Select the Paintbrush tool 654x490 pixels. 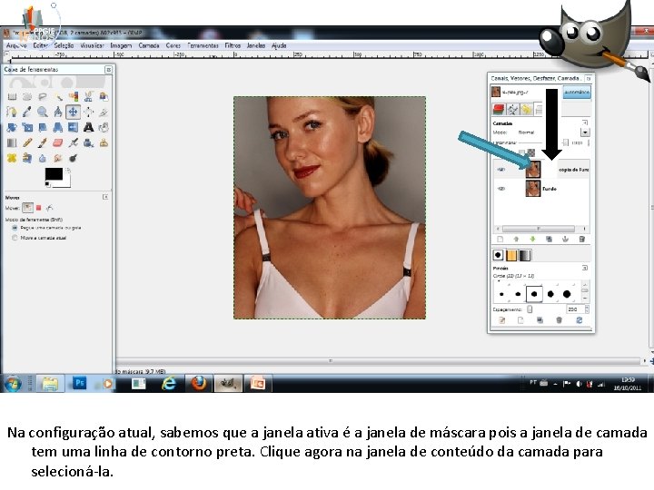click(42, 143)
